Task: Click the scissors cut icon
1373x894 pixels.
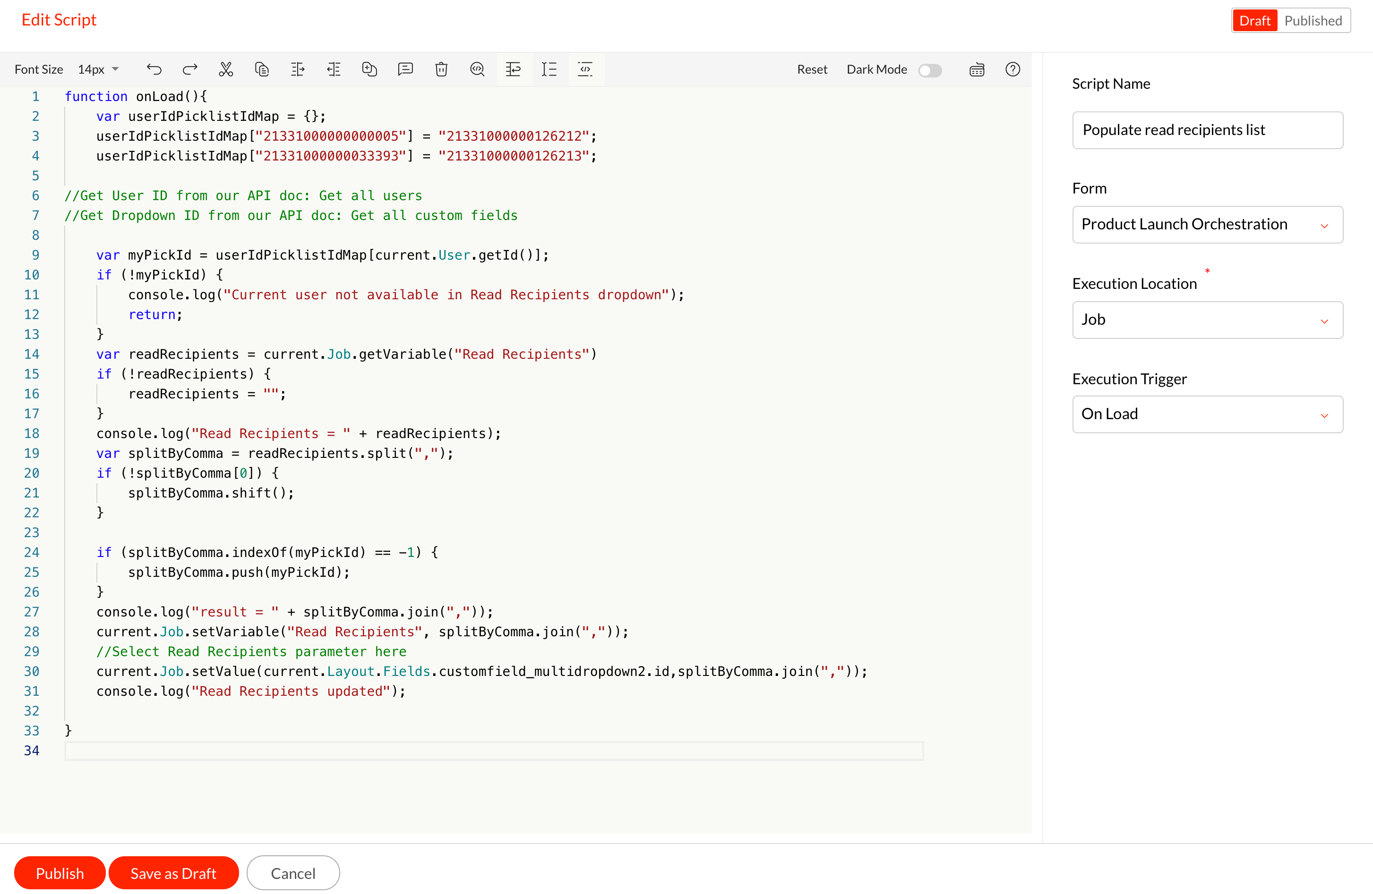Action: coord(225,69)
